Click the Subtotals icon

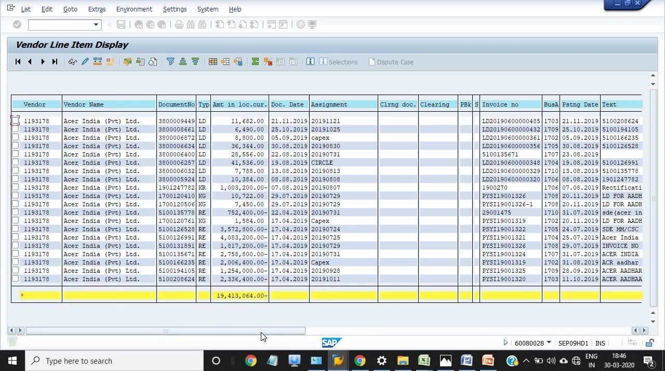[268, 62]
